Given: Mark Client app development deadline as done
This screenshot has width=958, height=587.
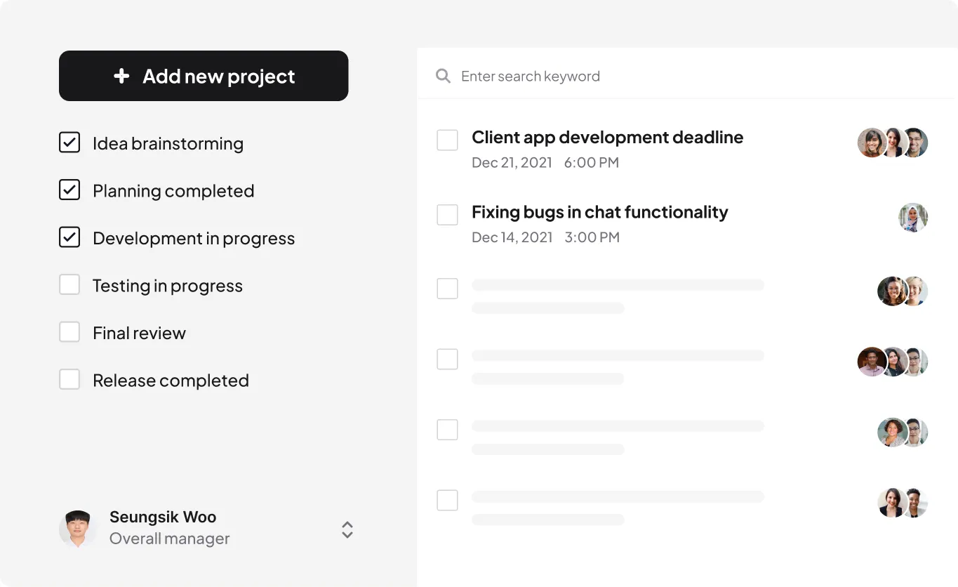Looking at the screenshot, I should point(447,140).
